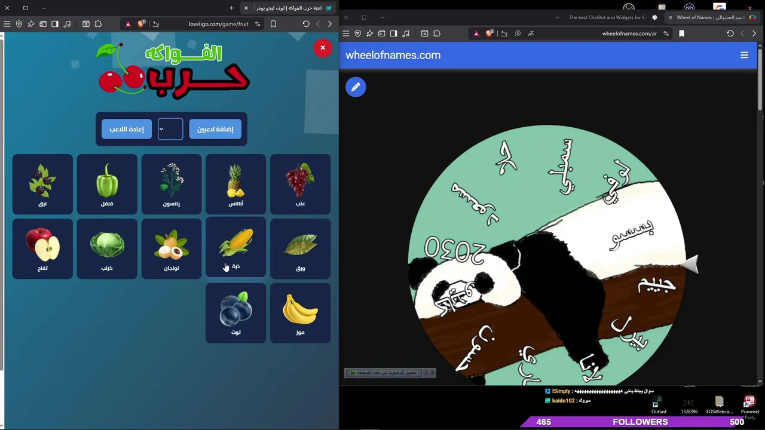The image size is (765, 430).
Task: Switch to the Wheel of Names tab
Action: [x=711, y=17]
